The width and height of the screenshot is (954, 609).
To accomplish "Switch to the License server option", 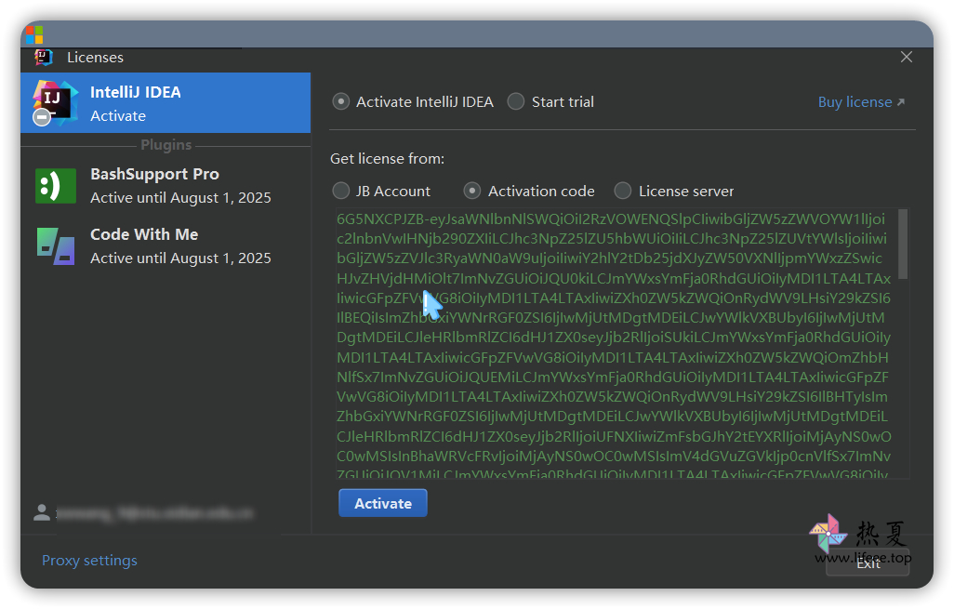I will [x=623, y=192].
